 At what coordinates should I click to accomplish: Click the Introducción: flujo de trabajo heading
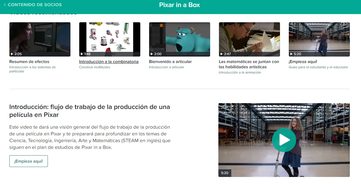point(90,111)
